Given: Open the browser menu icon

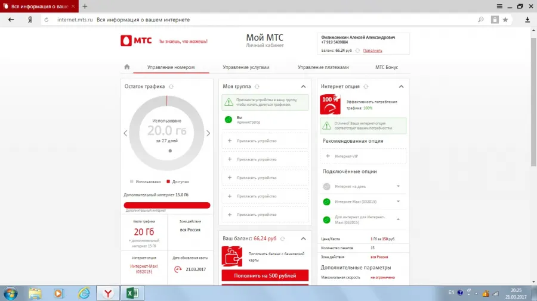Looking at the screenshot, I should 499,6.
